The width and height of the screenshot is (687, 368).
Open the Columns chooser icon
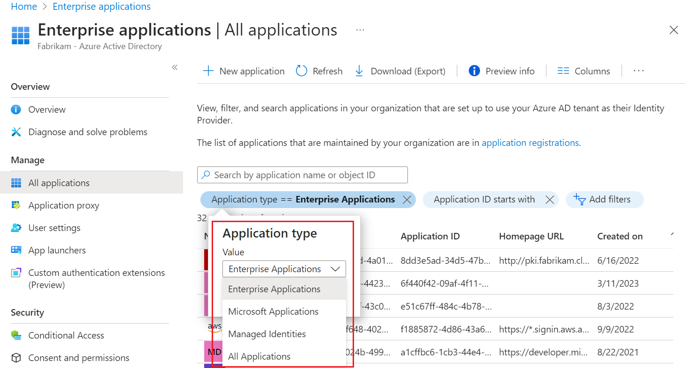[x=563, y=71]
